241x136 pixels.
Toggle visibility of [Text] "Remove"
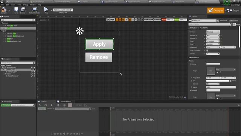34,76
